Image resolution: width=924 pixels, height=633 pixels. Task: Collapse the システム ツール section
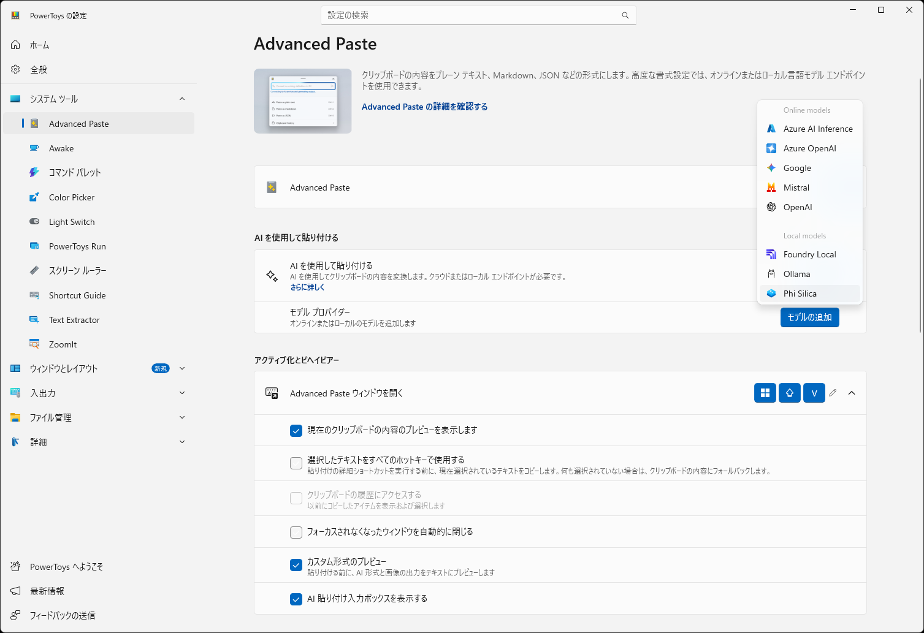tap(182, 99)
